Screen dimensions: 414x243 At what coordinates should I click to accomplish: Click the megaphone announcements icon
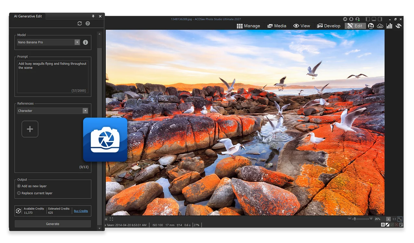click(345, 19)
